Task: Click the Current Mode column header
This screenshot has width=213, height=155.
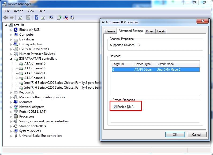Action: pyautogui.click(x=177, y=64)
